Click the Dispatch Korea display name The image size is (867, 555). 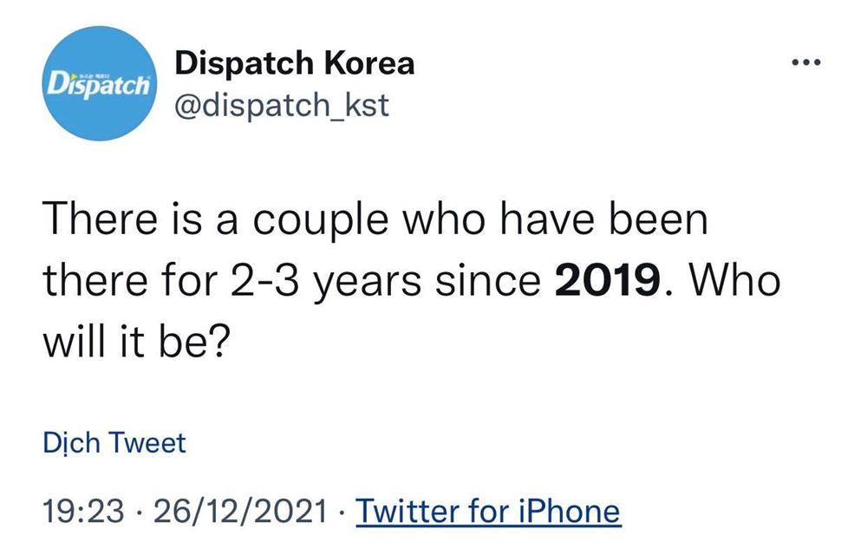coord(295,63)
